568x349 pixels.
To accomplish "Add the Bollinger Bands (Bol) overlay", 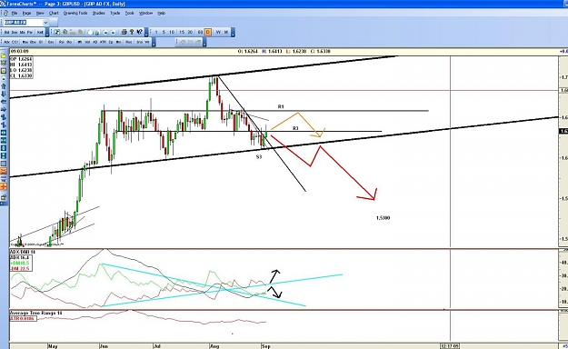I will tap(6, 32).
